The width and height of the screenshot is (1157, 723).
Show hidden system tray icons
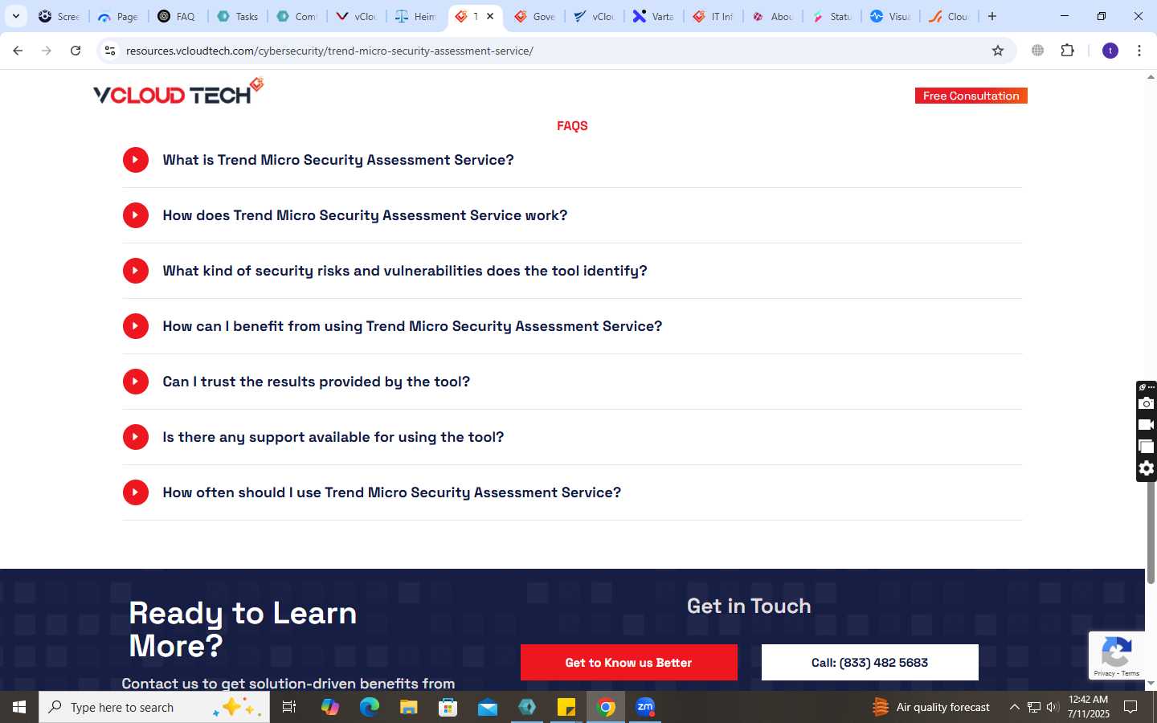1014,707
